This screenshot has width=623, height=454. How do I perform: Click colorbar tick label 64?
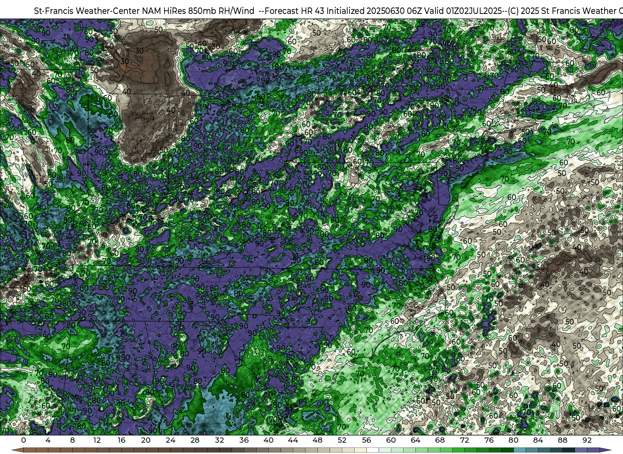(x=416, y=440)
